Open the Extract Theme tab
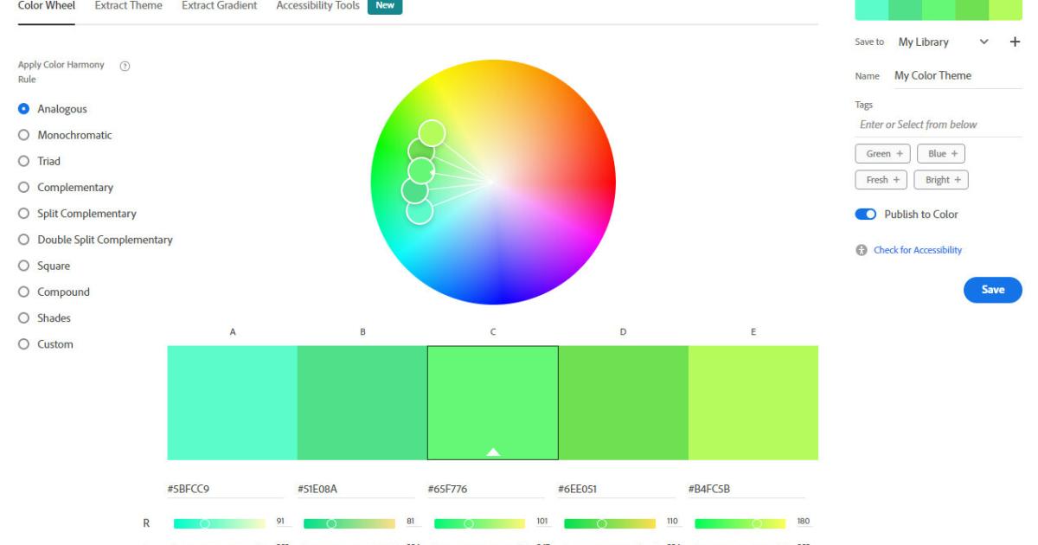1038x545 pixels. [128, 6]
